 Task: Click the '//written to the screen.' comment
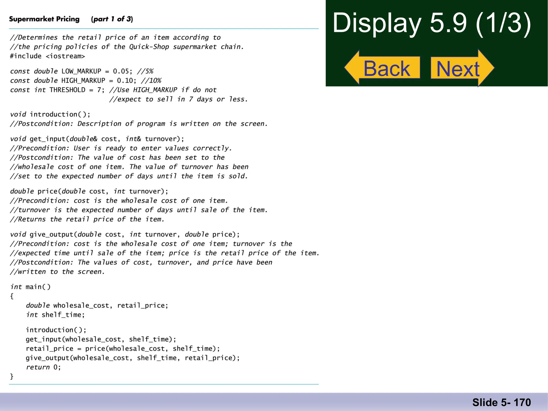click(x=58, y=272)
